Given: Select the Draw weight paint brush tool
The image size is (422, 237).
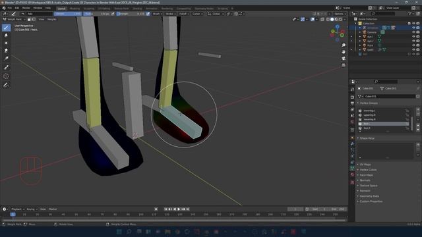Looking at the screenshot, I should (6, 28).
